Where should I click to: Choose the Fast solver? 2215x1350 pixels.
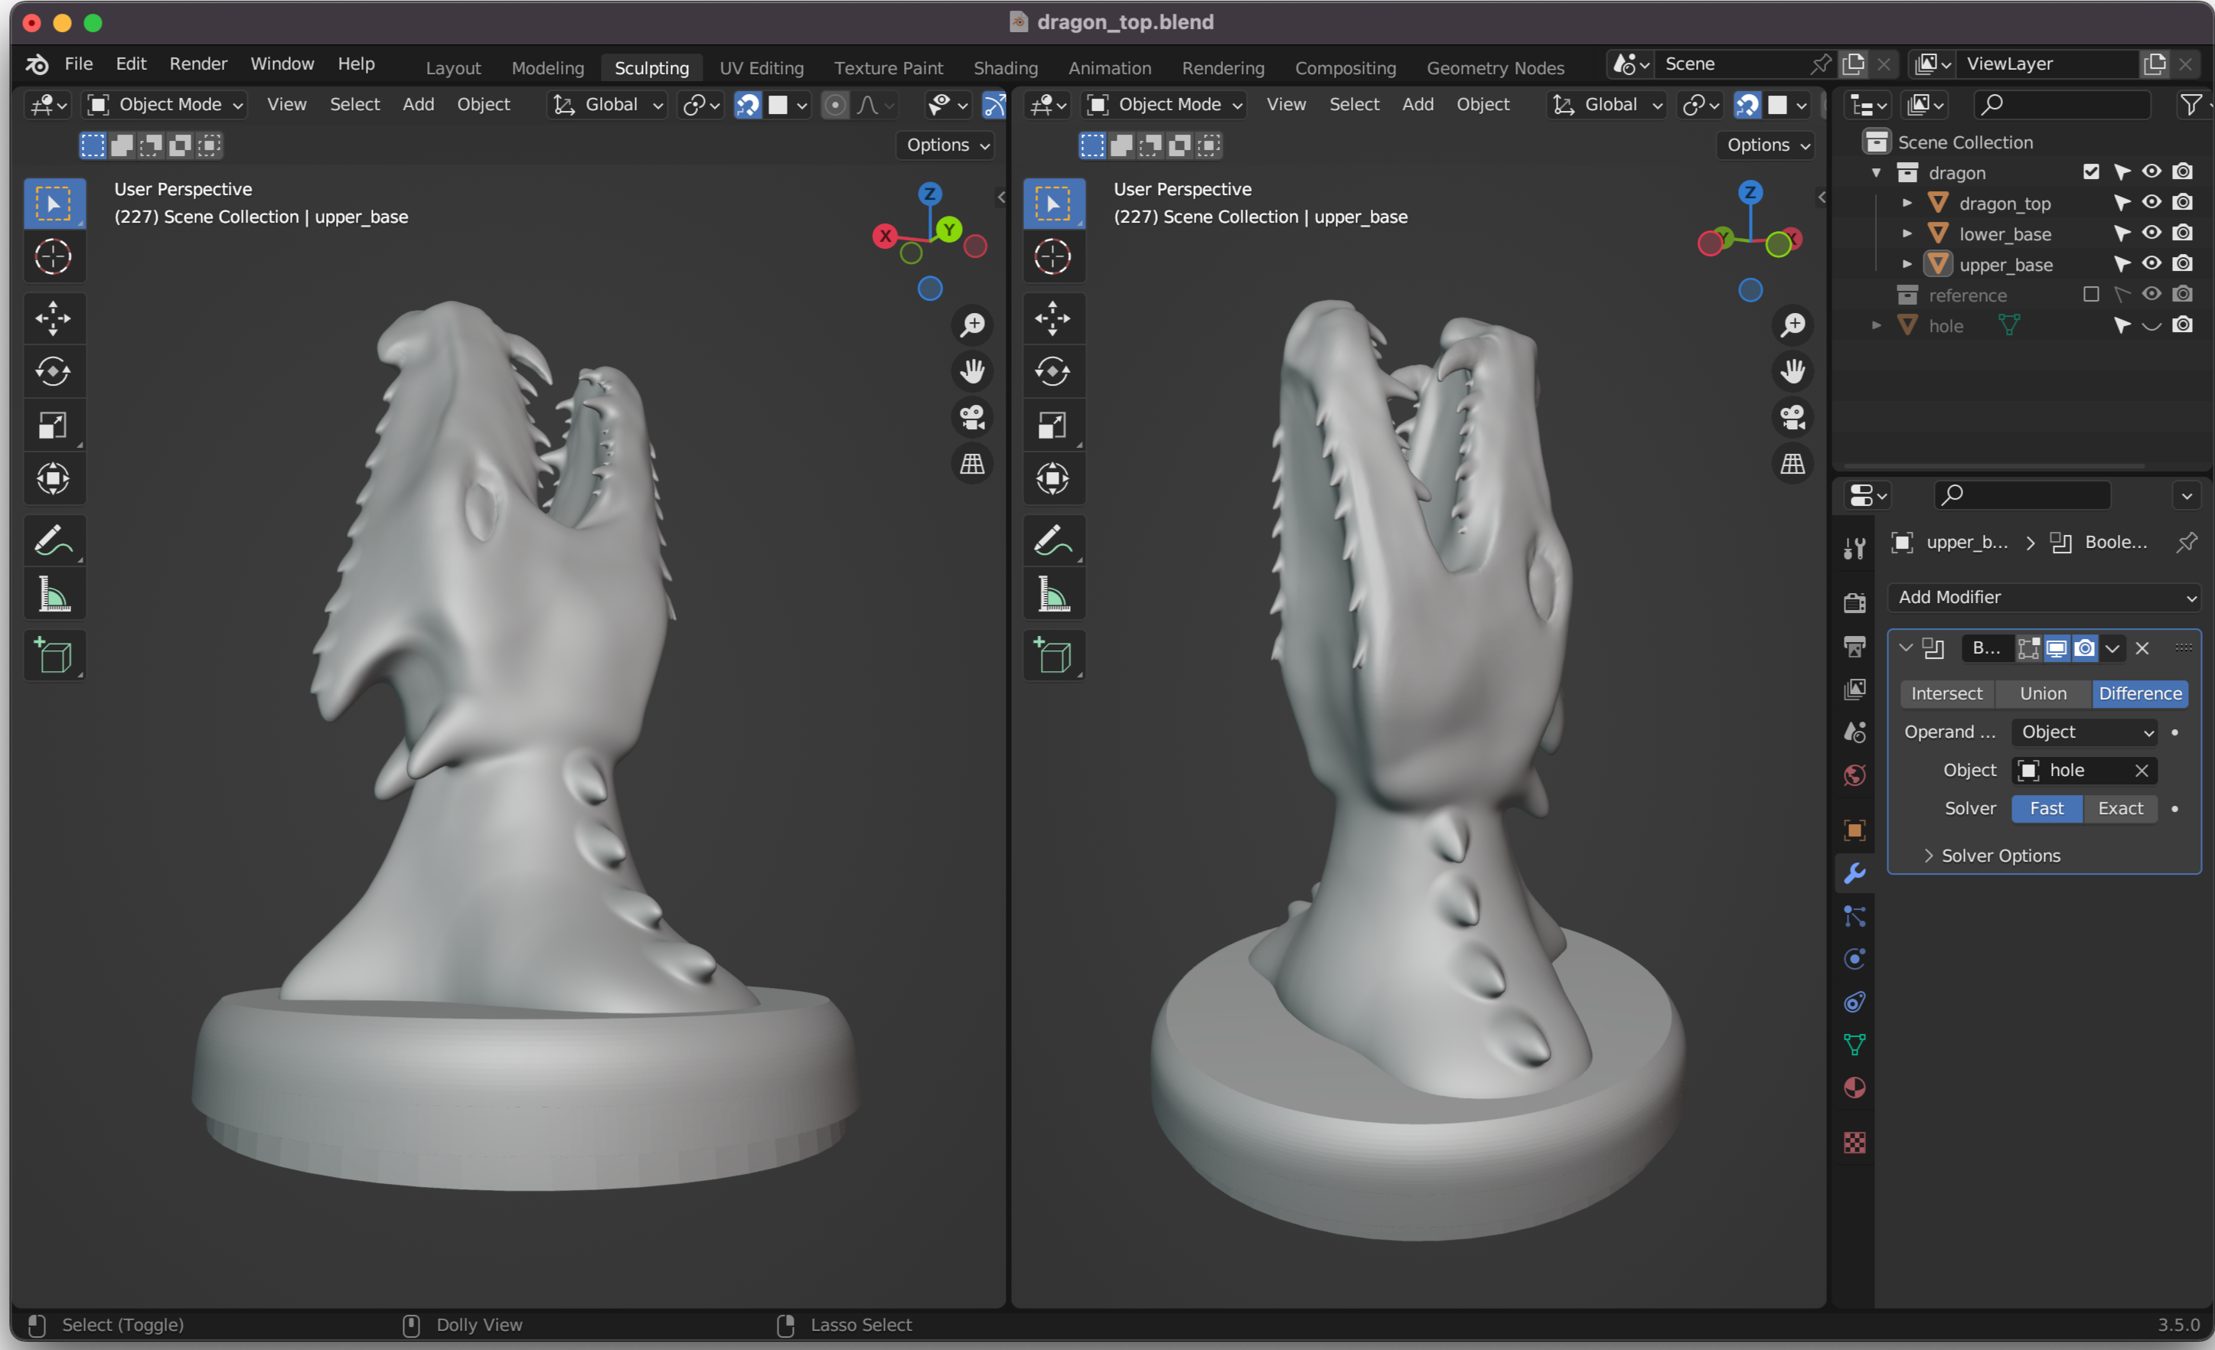pos(2047,809)
